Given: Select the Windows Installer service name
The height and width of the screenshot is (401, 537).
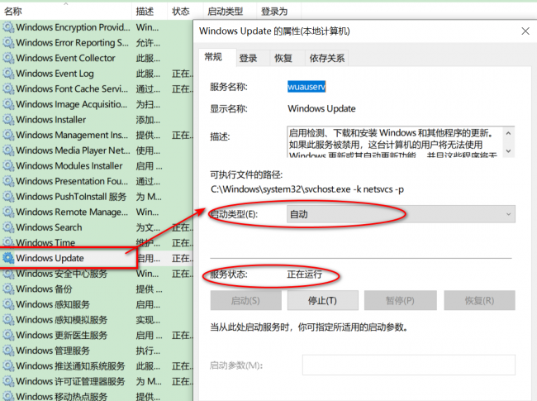Looking at the screenshot, I should click(x=51, y=120).
